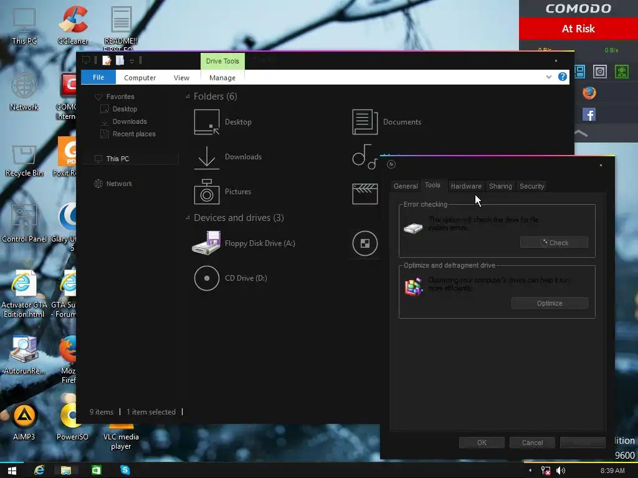Open the Manage ribbon tab
Screen dimensions: 638x478
coord(222,78)
